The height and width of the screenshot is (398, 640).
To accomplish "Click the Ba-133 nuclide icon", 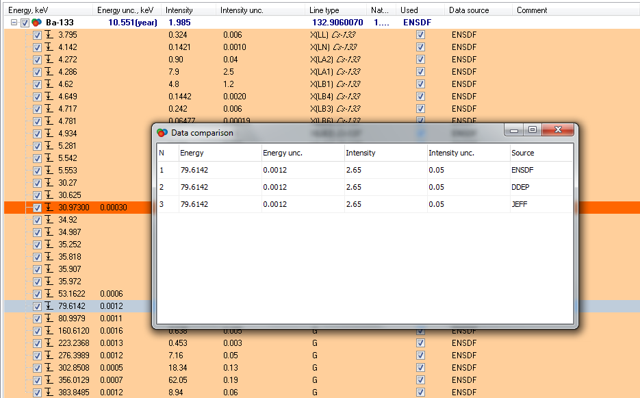I will coord(36,23).
